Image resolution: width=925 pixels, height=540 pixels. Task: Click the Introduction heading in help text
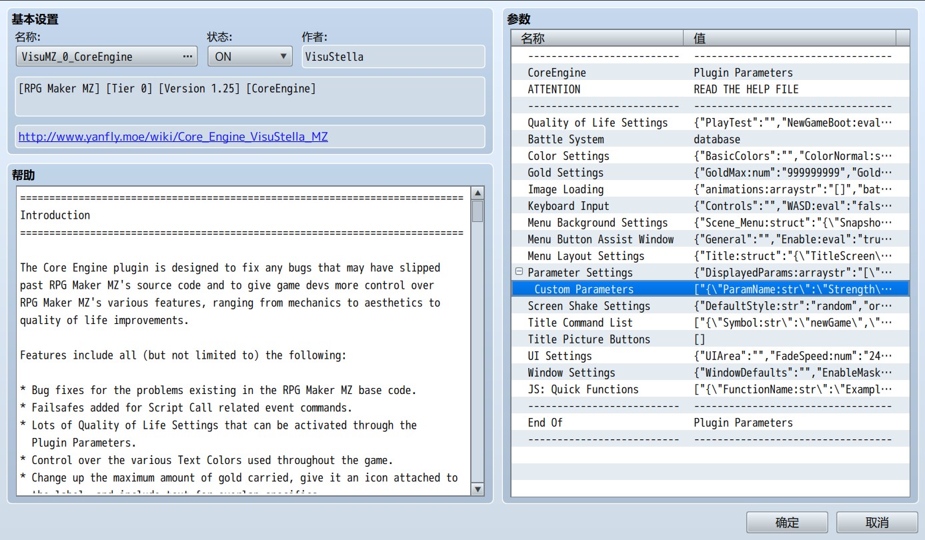(55, 215)
